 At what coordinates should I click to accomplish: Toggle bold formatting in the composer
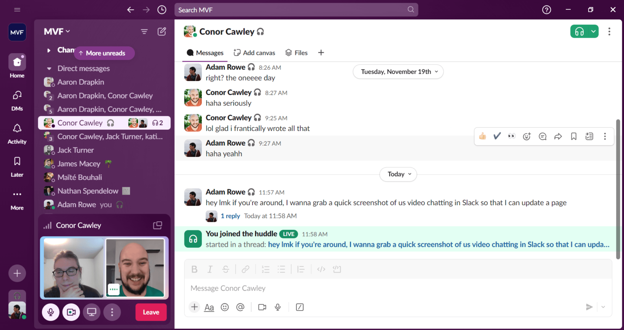(x=194, y=269)
